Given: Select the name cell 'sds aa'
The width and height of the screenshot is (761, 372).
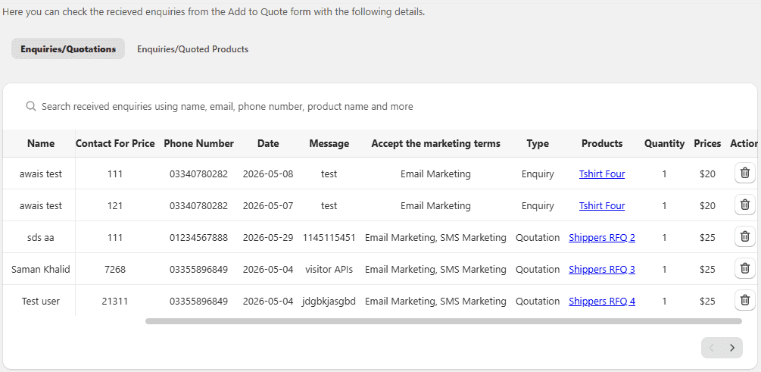Looking at the screenshot, I should pos(41,237).
